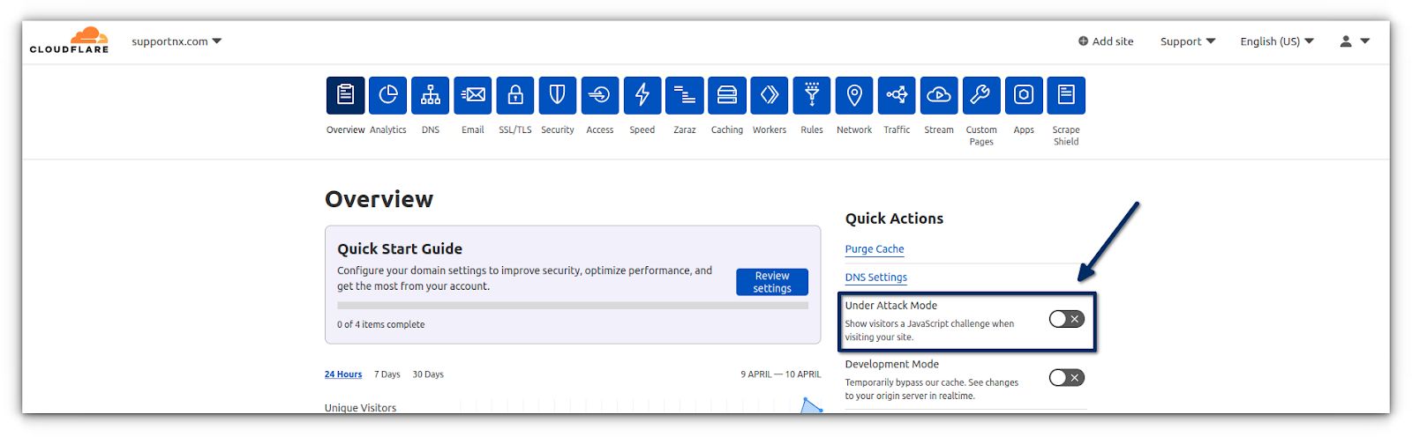Click the Quick Actions heading
Screen dimensions: 1412x437
pos(894,218)
